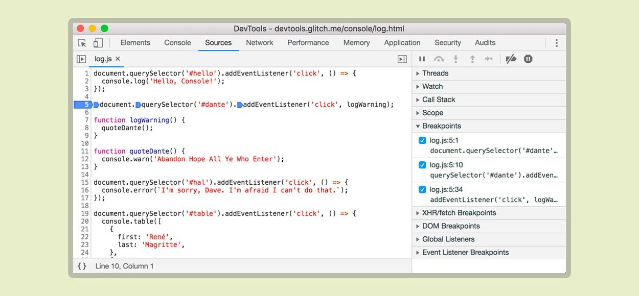The width and height of the screenshot is (639, 296).
Task: Hide the debugger sidebar pane
Action: point(402,59)
